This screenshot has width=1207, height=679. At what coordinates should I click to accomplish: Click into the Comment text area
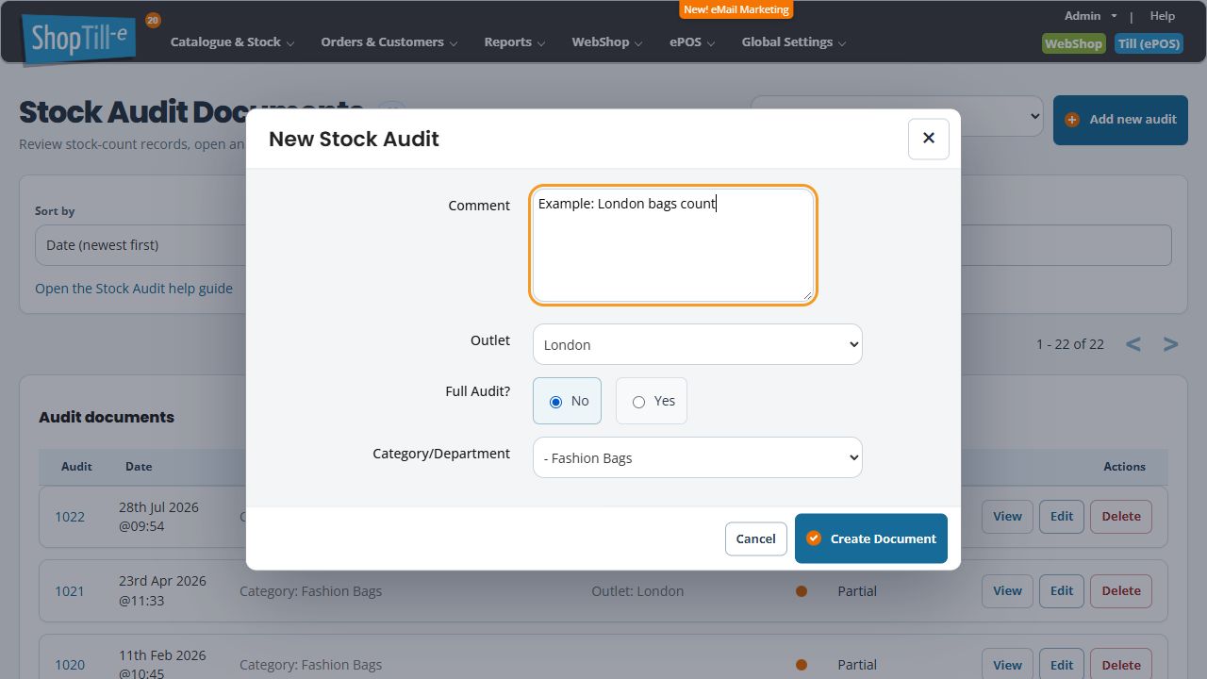(673, 245)
